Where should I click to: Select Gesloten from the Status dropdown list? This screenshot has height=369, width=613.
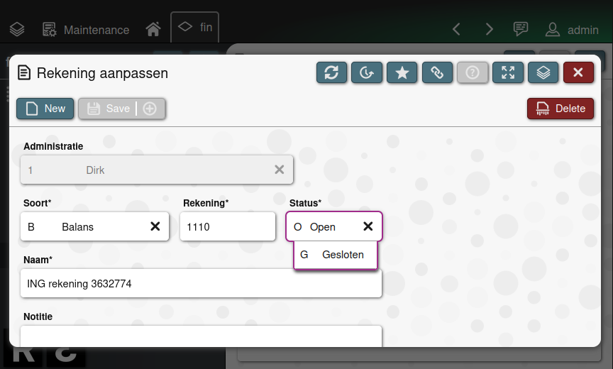tap(336, 255)
